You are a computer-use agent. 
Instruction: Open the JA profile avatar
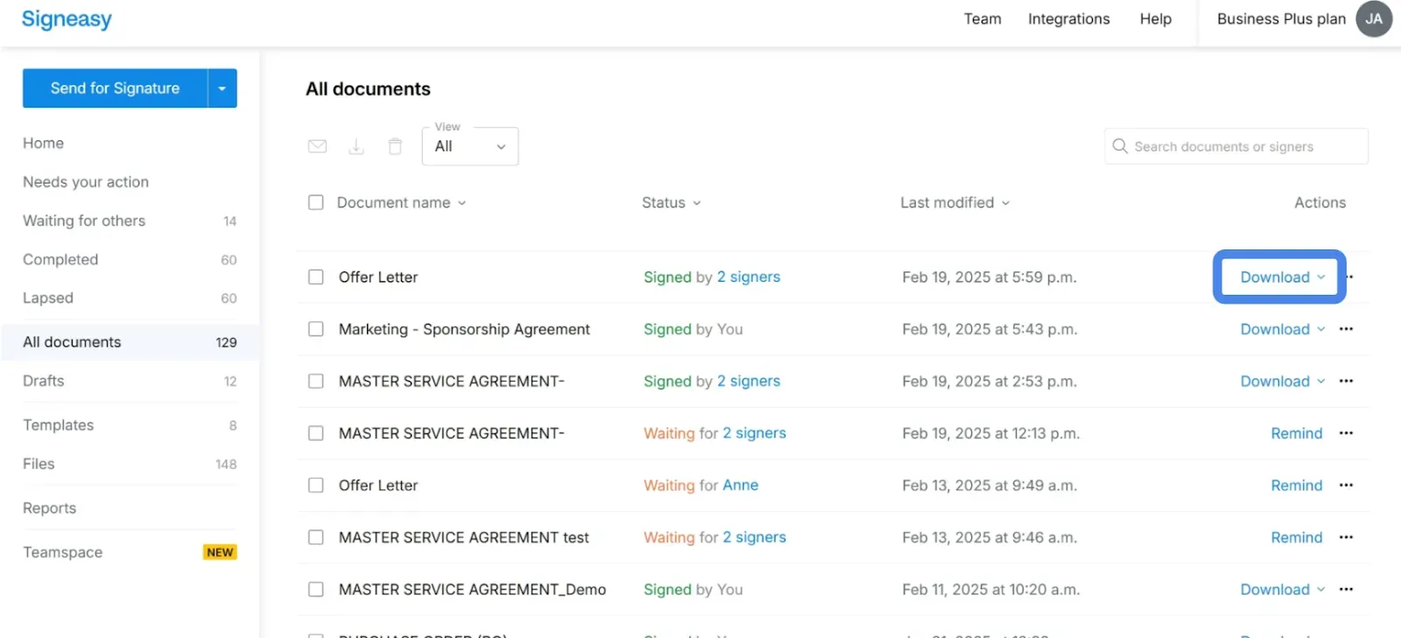pyautogui.click(x=1374, y=19)
